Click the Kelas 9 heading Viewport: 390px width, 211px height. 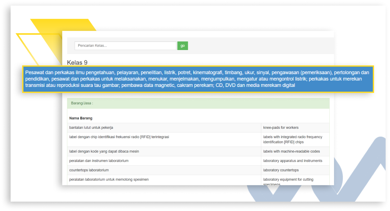tap(77, 63)
